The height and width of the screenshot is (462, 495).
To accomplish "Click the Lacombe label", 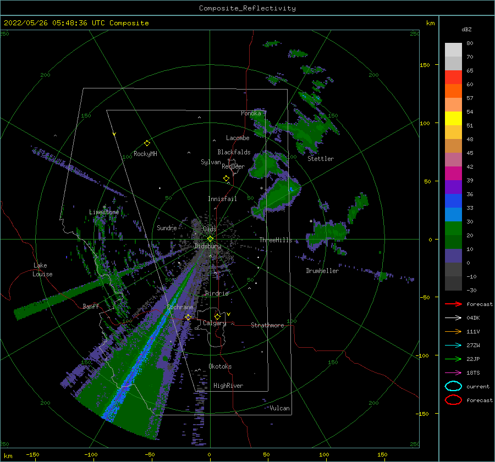I will pyautogui.click(x=238, y=138).
